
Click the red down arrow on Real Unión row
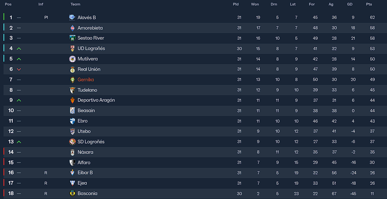pyautogui.click(x=19, y=69)
